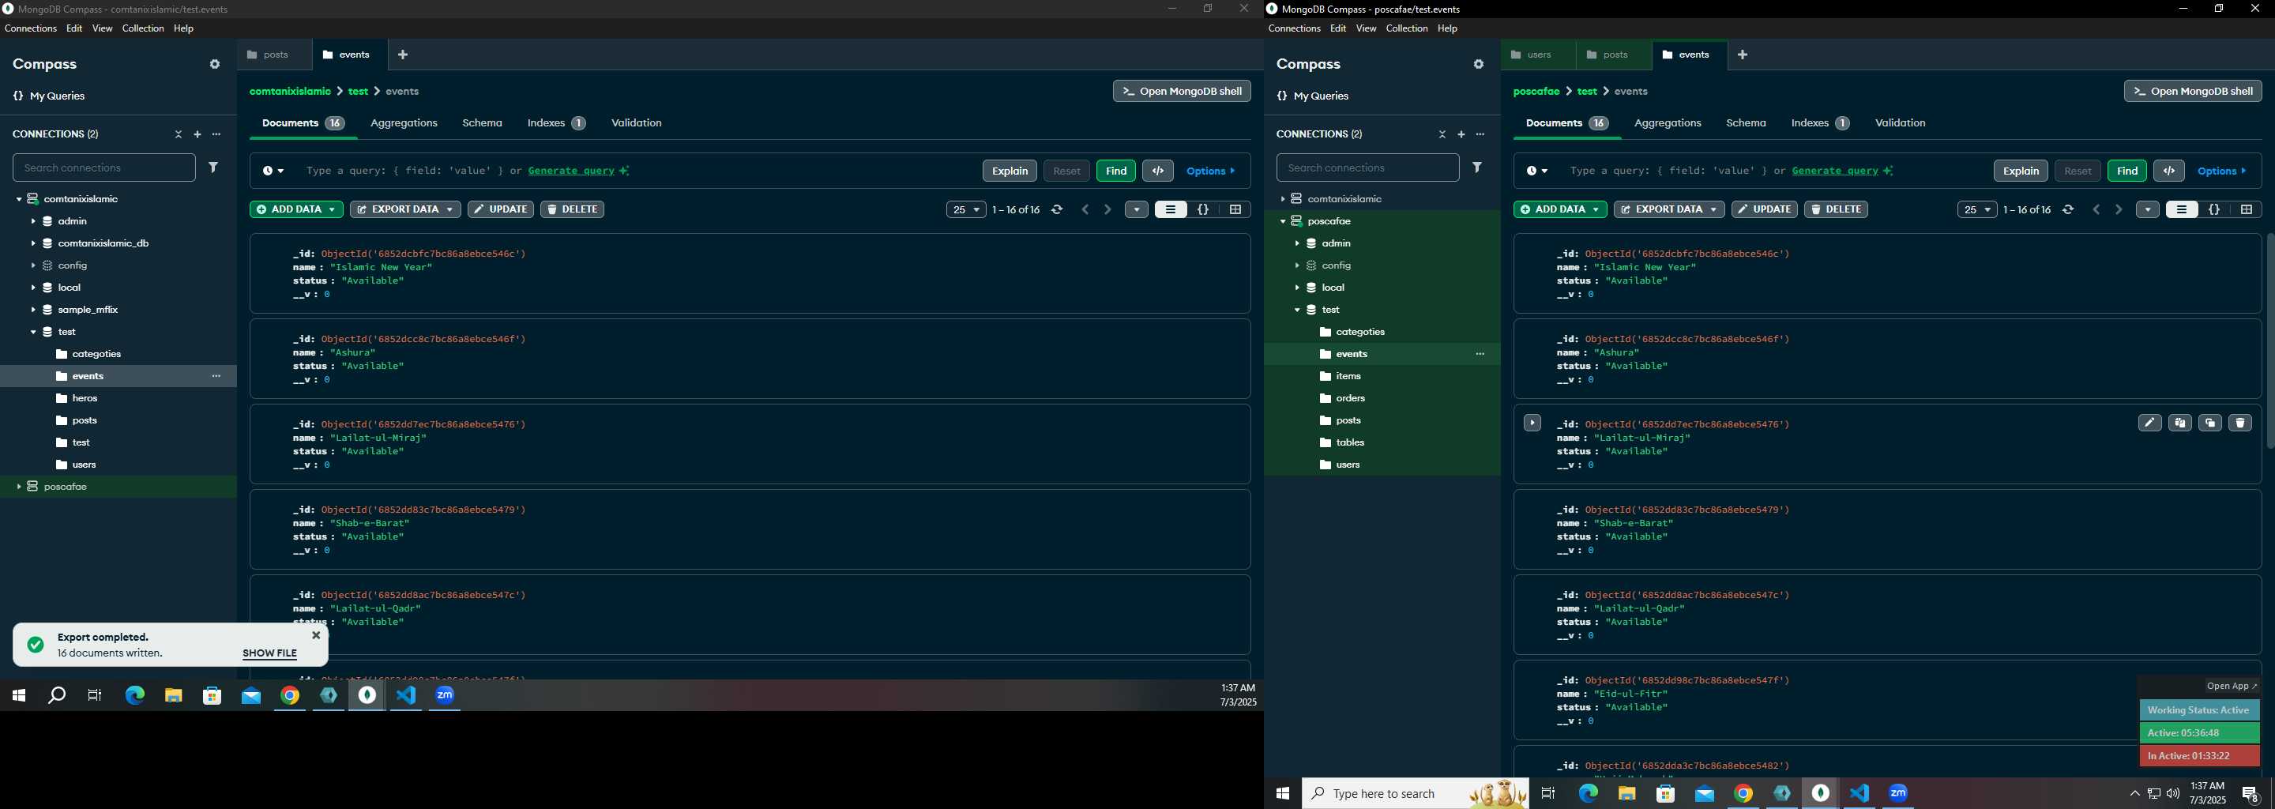
Task: Focus Search connections field in comtanixislamic window
Action: tap(104, 167)
